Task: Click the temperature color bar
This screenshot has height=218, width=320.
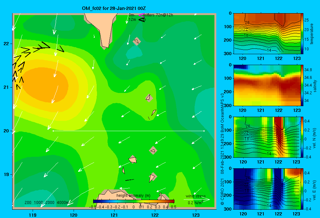Action: point(302,34)
